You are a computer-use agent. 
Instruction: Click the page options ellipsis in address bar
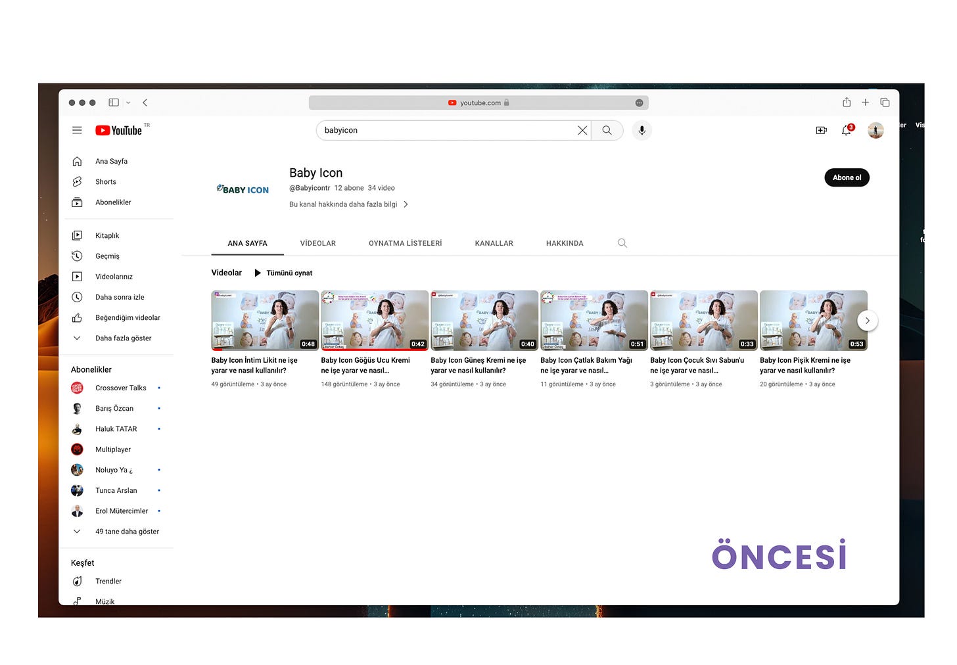[639, 103]
